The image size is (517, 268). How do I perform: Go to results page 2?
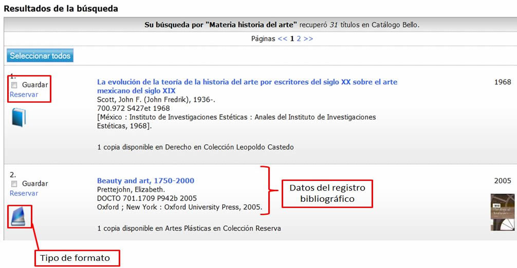299,39
